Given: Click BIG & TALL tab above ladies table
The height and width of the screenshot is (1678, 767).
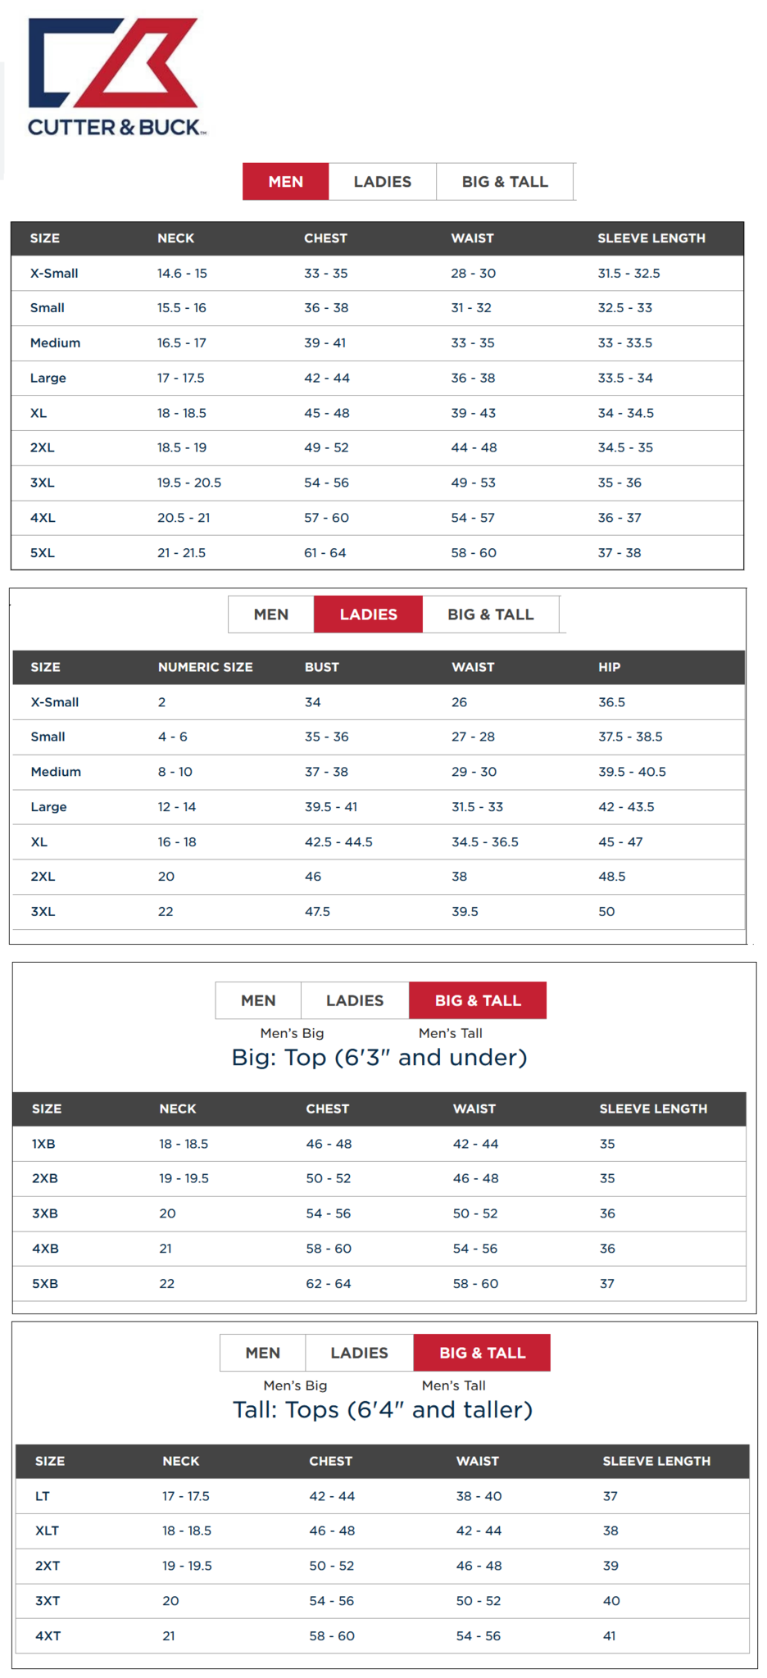Looking at the screenshot, I should [490, 615].
